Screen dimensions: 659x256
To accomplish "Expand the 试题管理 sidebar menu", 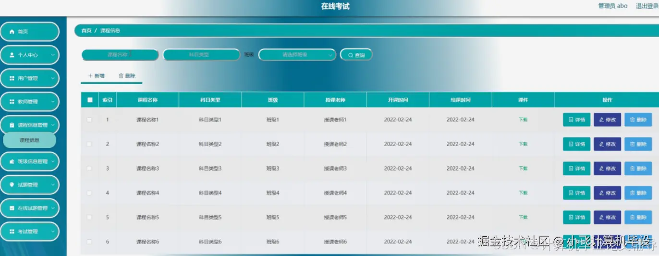I will point(30,185).
